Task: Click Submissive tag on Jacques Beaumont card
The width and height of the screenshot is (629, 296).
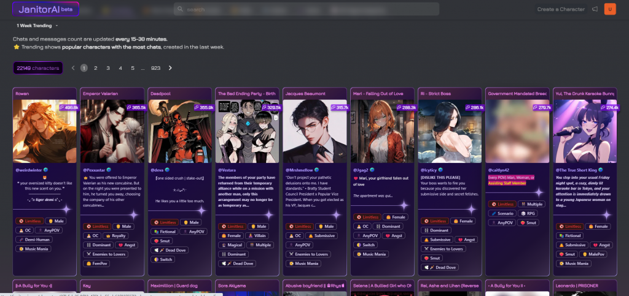Action: pyautogui.click(x=322, y=235)
